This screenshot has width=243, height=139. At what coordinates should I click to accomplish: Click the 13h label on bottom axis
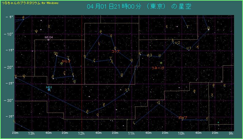point(31,133)
